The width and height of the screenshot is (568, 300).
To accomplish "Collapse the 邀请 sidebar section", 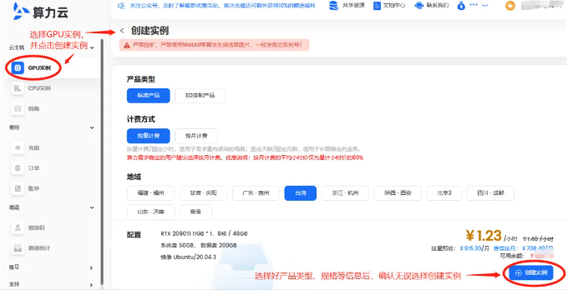I will 92,207.
